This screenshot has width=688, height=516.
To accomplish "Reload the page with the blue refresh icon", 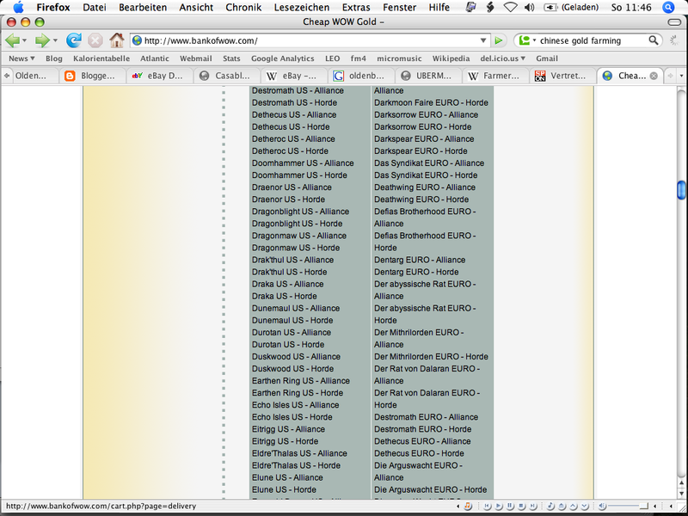I will (74, 40).
